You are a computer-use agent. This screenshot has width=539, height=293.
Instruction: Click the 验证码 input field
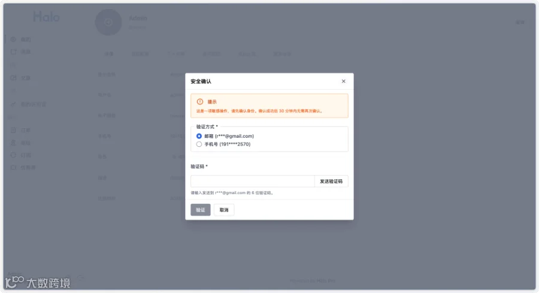pyautogui.click(x=252, y=181)
